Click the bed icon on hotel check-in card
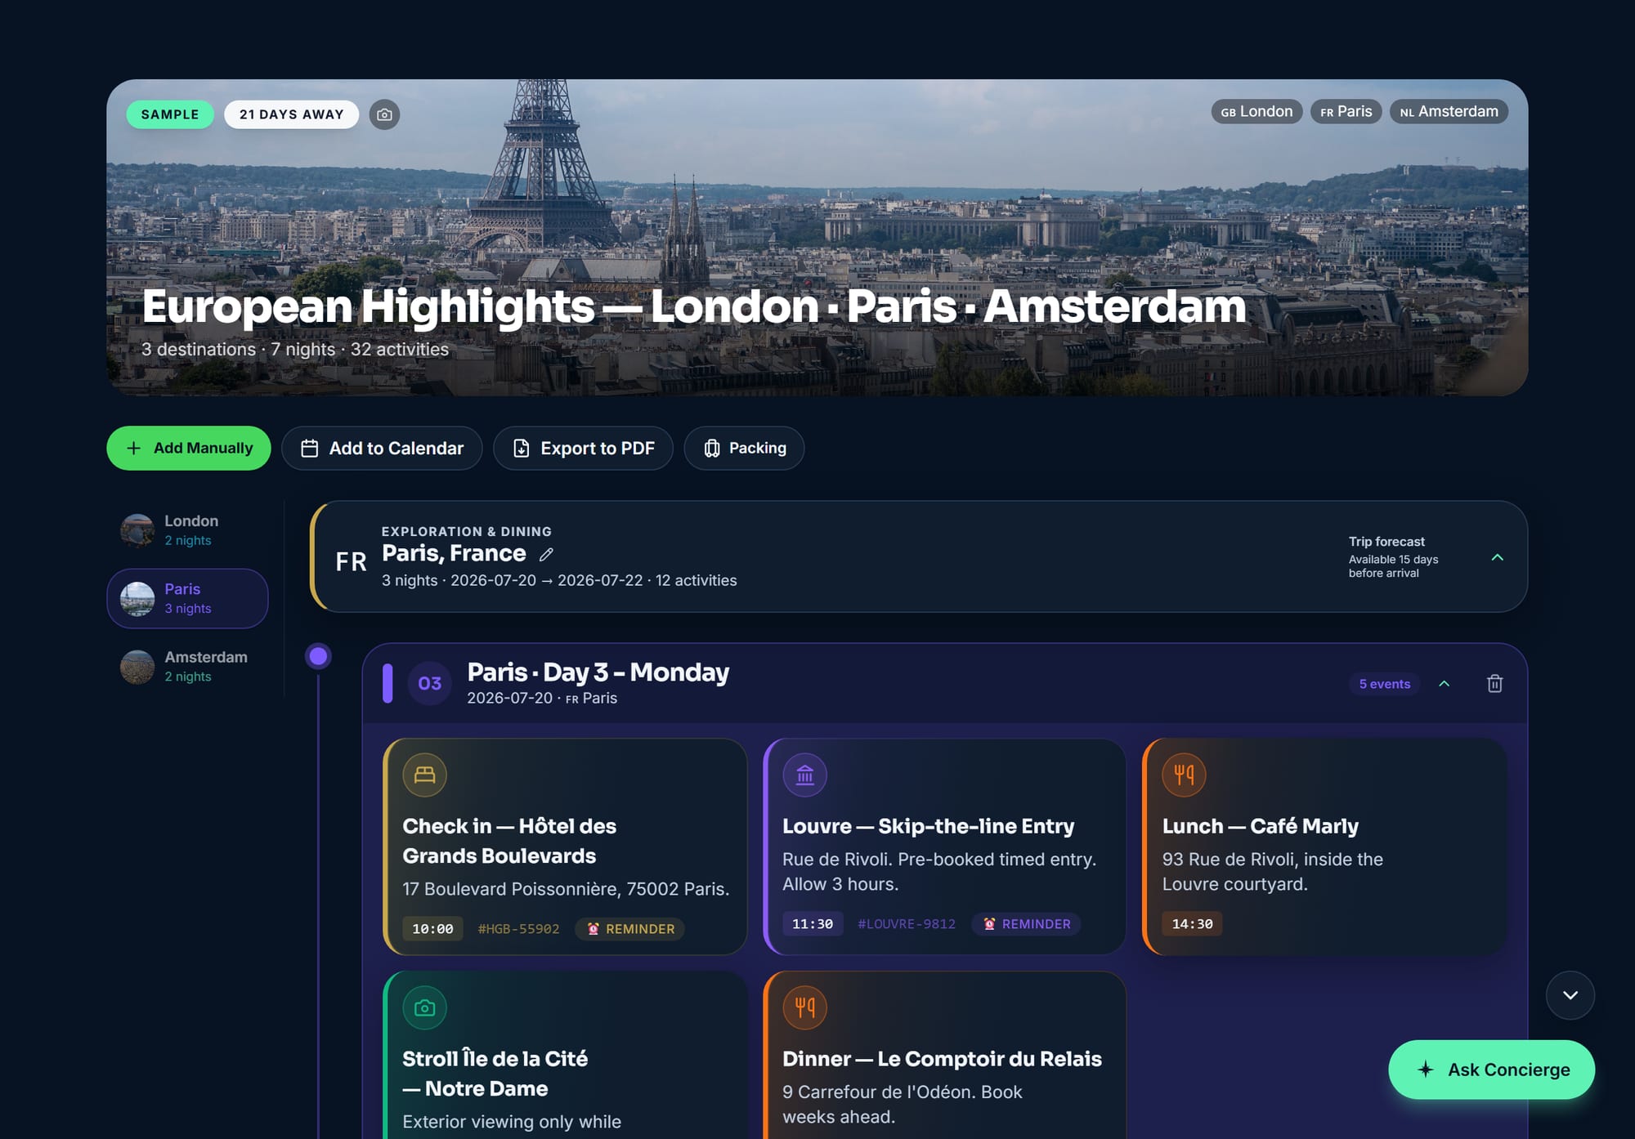1635x1139 pixels. [424, 775]
